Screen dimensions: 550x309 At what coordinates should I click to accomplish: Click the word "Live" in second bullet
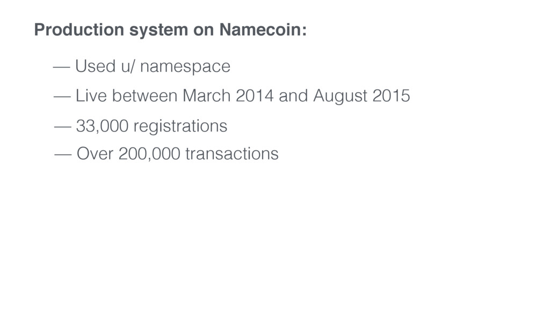(91, 95)
